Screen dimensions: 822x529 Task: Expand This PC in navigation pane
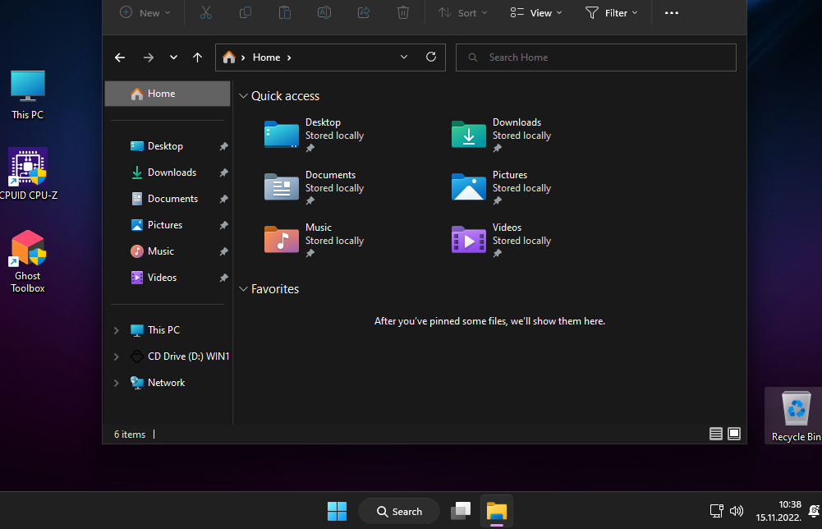click(x=116, y=330)
